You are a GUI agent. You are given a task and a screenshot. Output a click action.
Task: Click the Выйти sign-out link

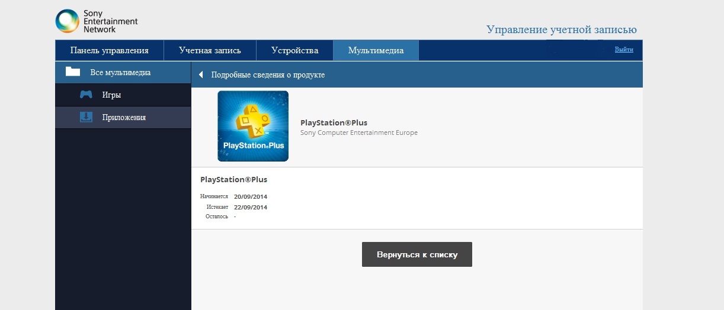click(624, 50)
